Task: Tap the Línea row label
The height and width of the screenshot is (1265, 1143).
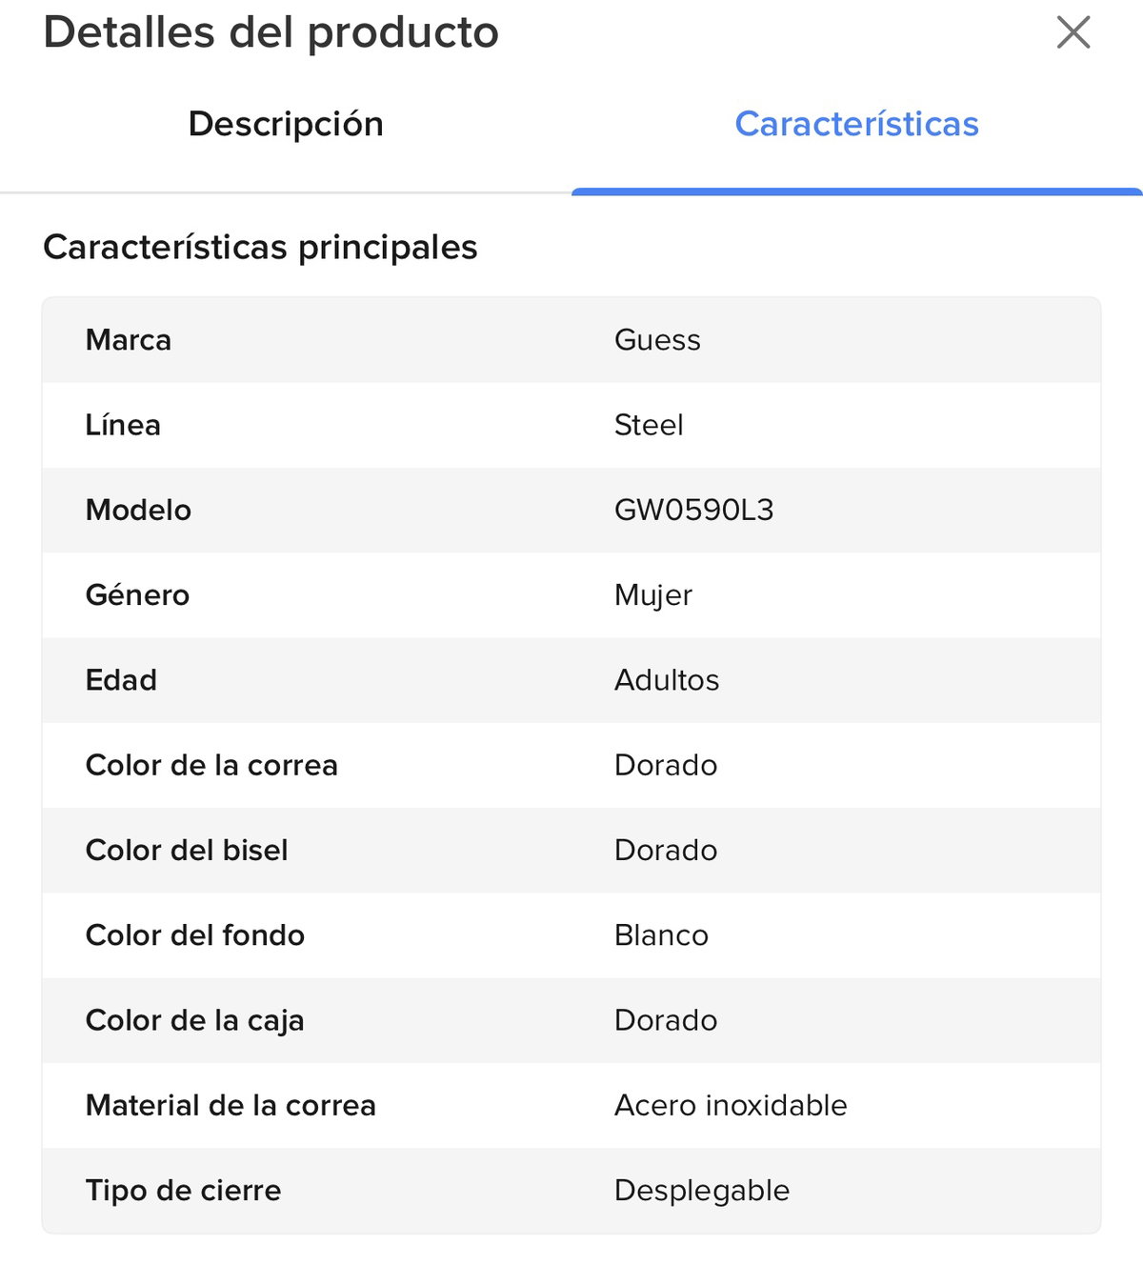Action: click(x=123, y=425)
